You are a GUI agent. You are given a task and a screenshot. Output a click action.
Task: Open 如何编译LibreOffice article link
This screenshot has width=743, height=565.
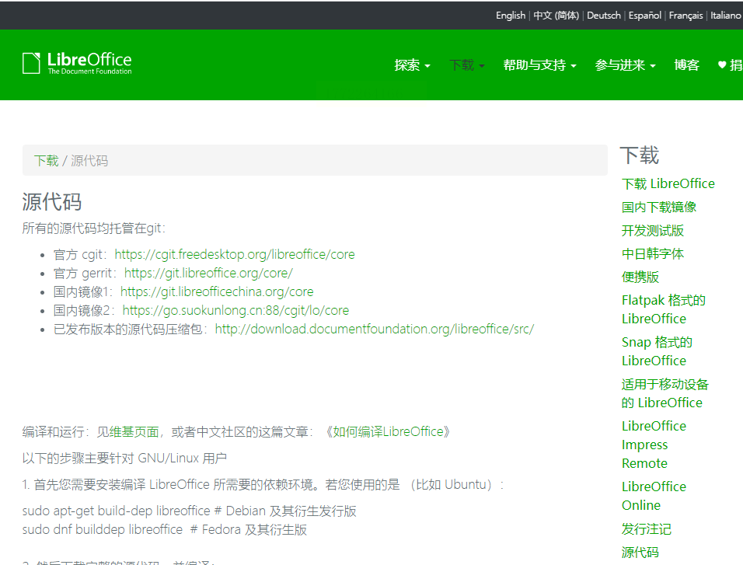388,432
